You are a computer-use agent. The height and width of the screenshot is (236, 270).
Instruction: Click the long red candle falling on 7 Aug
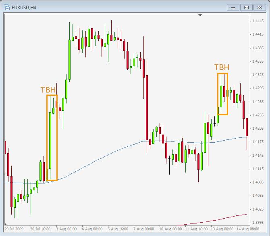tap(147, 107)
